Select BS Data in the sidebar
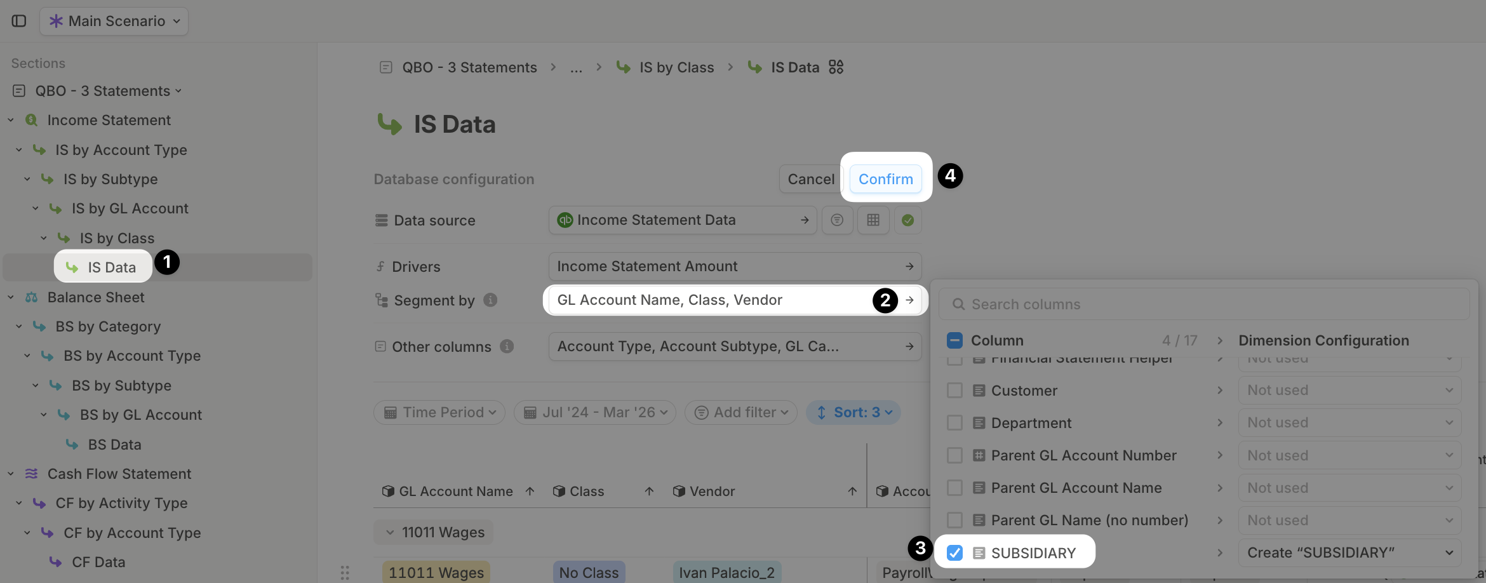1486x583 pixels. pos(114,445)
